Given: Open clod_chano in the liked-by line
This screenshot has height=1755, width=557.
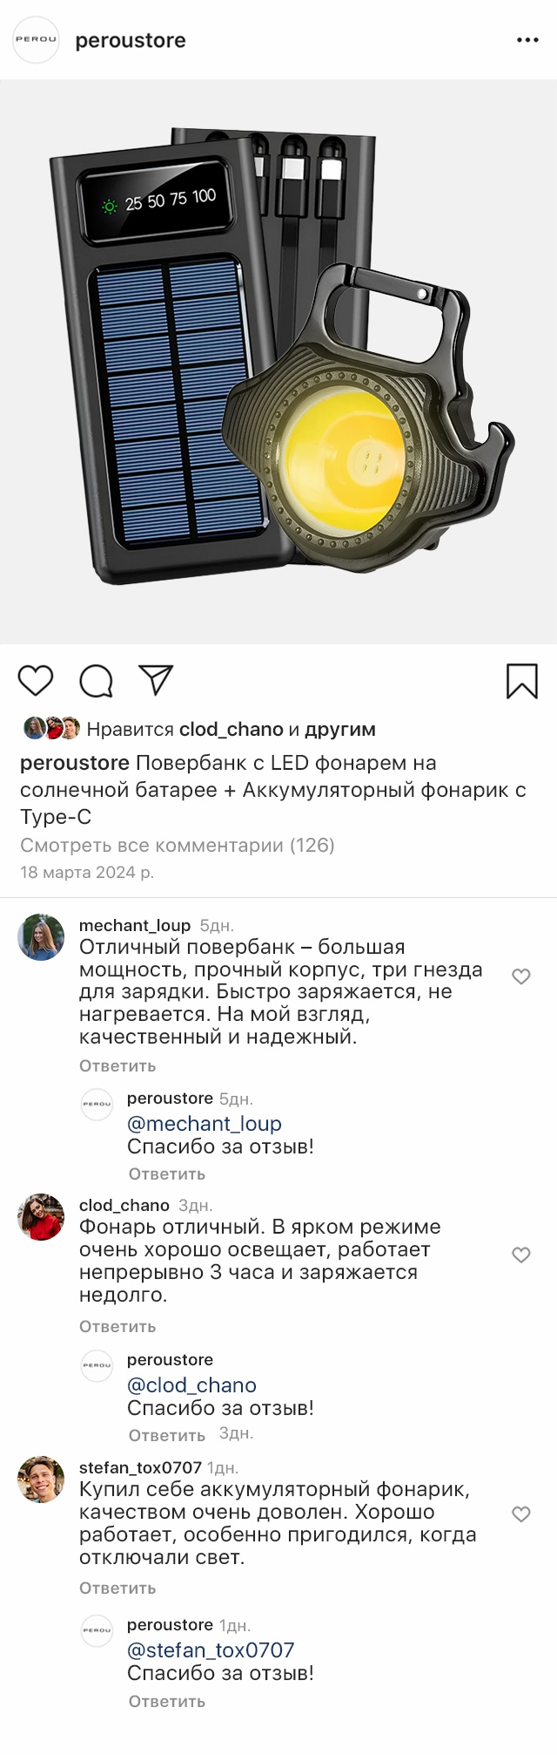Looking at the screenshot, I should pyautogui.click(x=232, y=729).
